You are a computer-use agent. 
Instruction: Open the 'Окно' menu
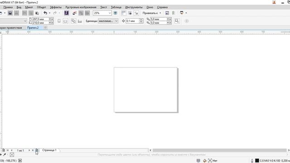(x=150, y=7)
